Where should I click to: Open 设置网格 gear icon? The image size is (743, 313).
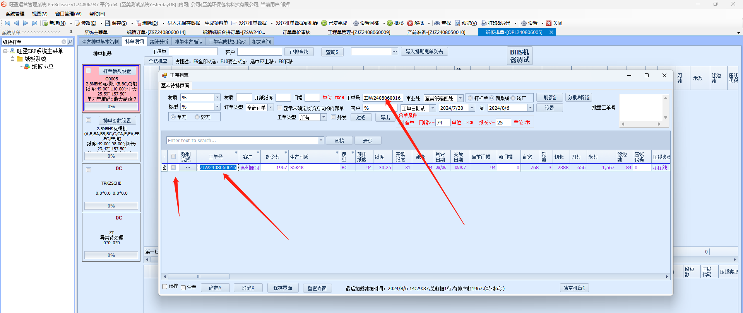pos(356,23)
